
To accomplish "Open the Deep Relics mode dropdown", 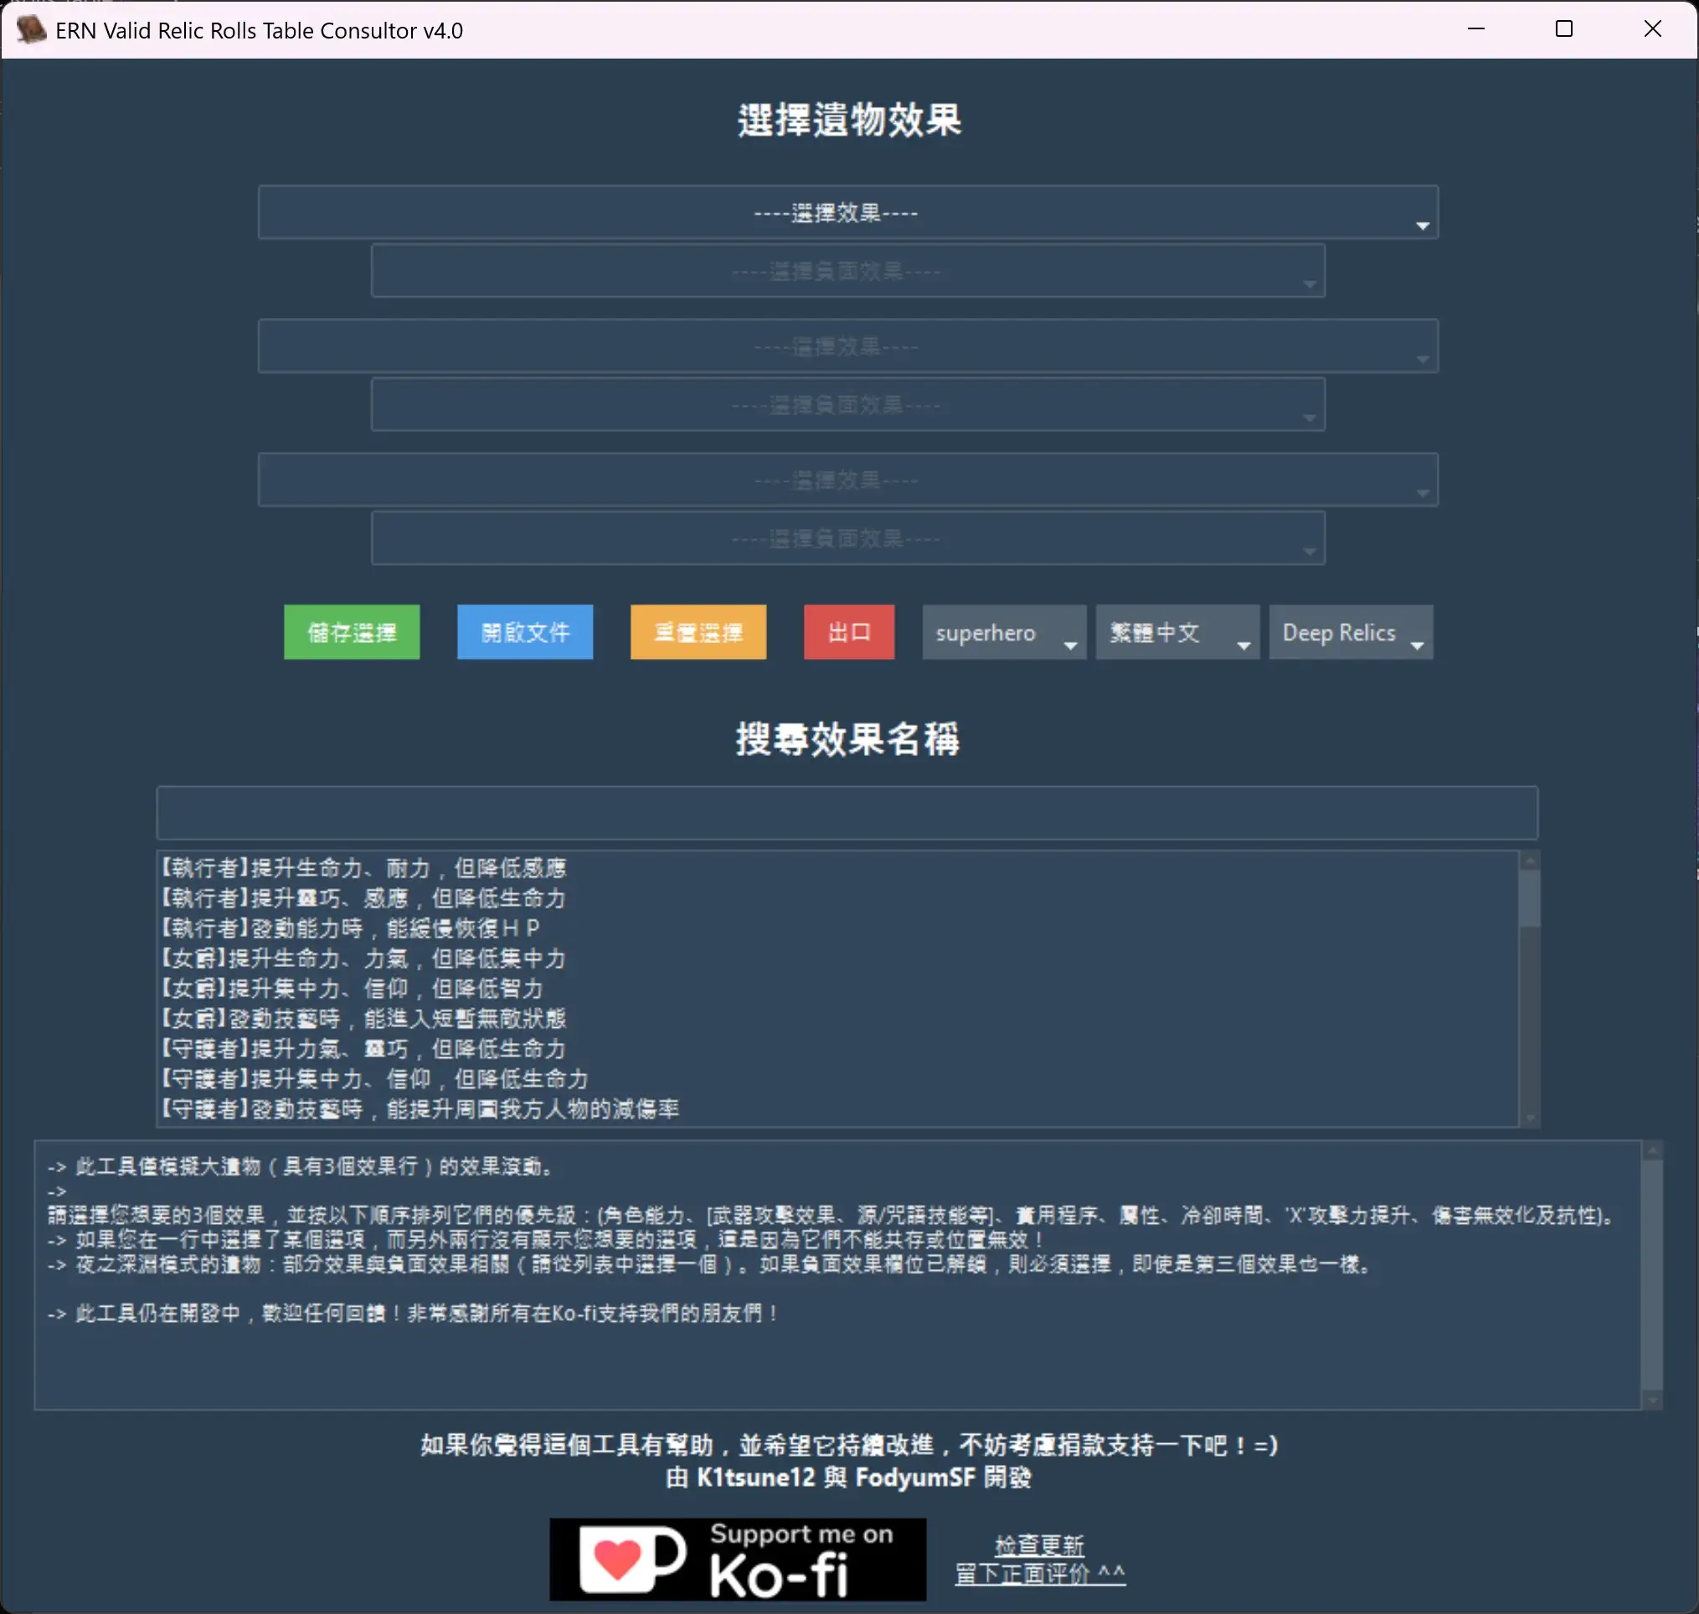I will (x=1351, y=632).
